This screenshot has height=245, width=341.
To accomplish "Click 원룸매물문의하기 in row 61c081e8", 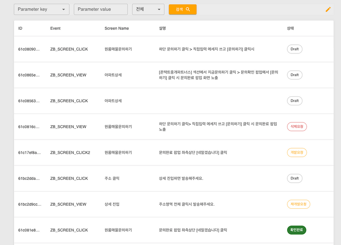I will [x=118, y=230].
